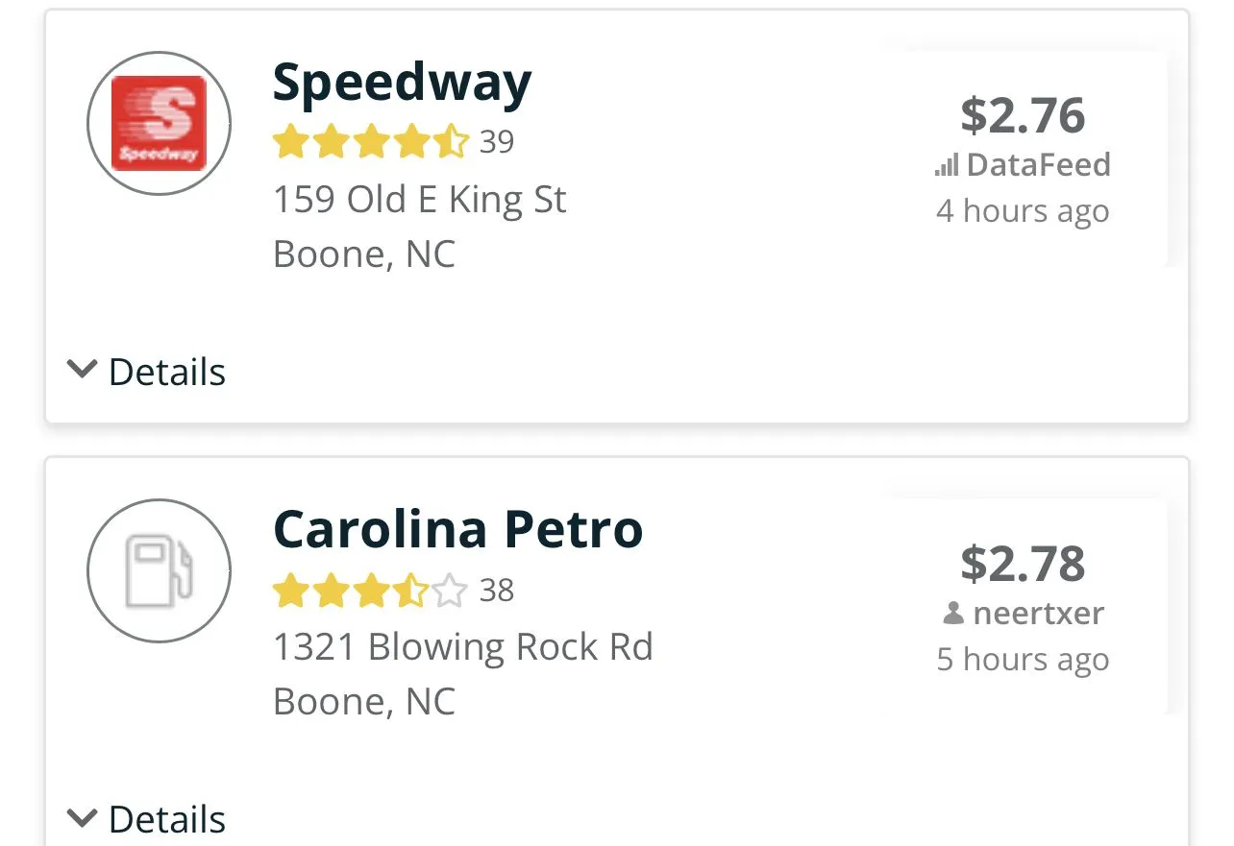Screen dimensions: 1234x846
Task: Click the chevron icon under Speedway
Action: tap(83, 369)
